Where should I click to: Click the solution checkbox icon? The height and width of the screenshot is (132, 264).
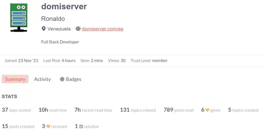[81, 126]
